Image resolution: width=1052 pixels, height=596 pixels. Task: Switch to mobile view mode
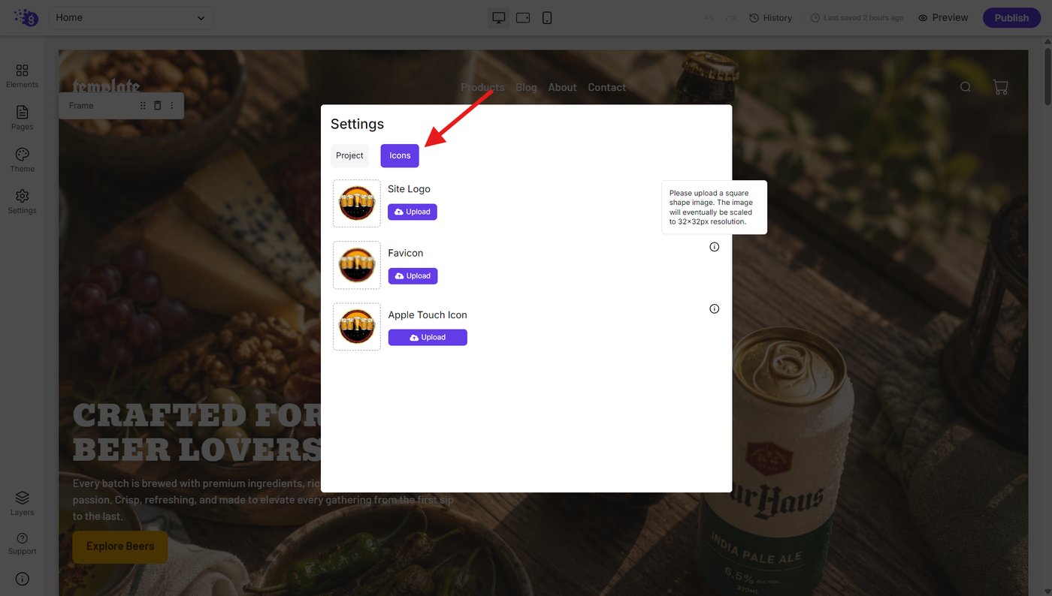(547, 18)
